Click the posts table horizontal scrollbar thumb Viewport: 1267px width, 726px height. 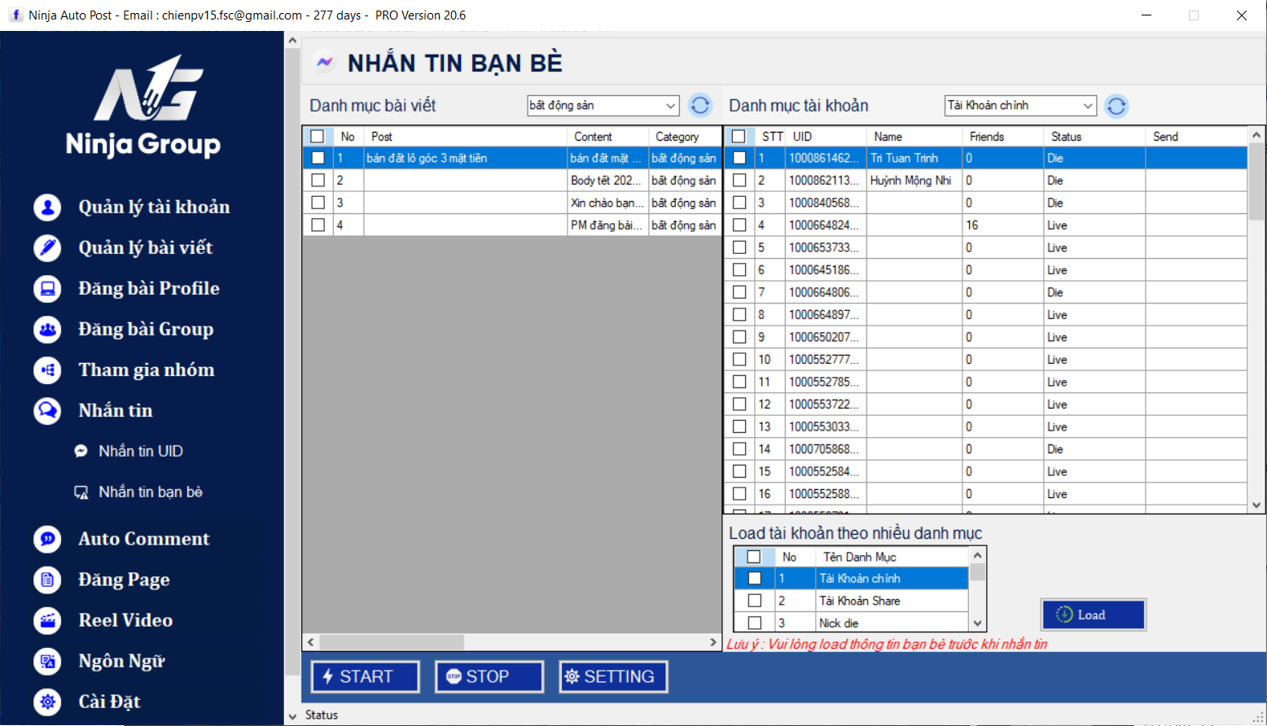tap(392, 642)
